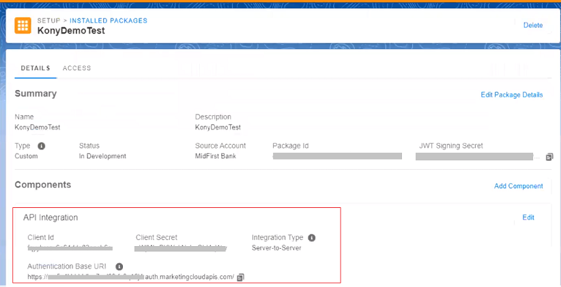Click the marketingcloudapis.com URI text
The height and width of the screenshot is (287, 561).
(x=190, y=277)
